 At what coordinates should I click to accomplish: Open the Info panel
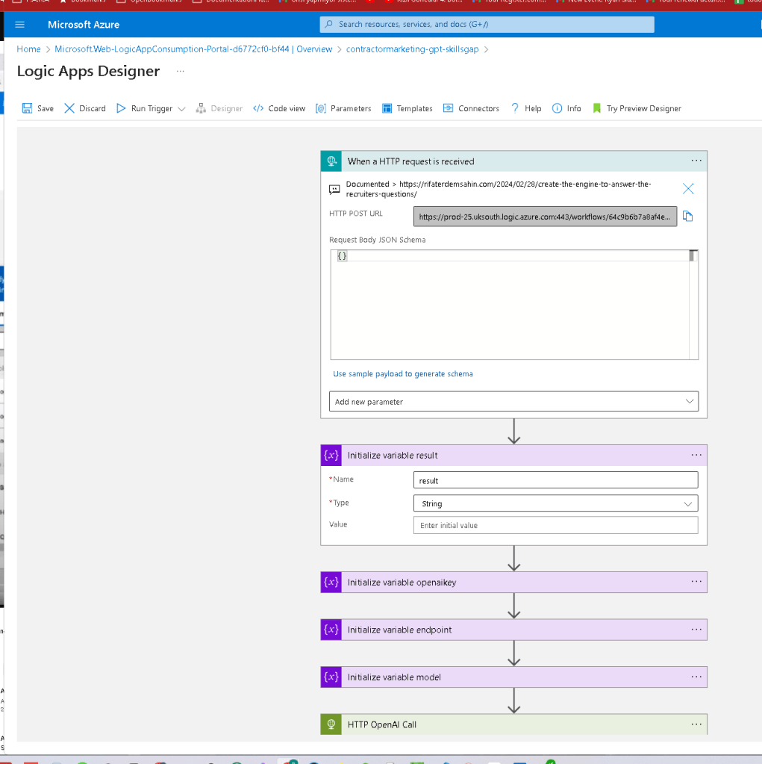(x=566, y=108)
